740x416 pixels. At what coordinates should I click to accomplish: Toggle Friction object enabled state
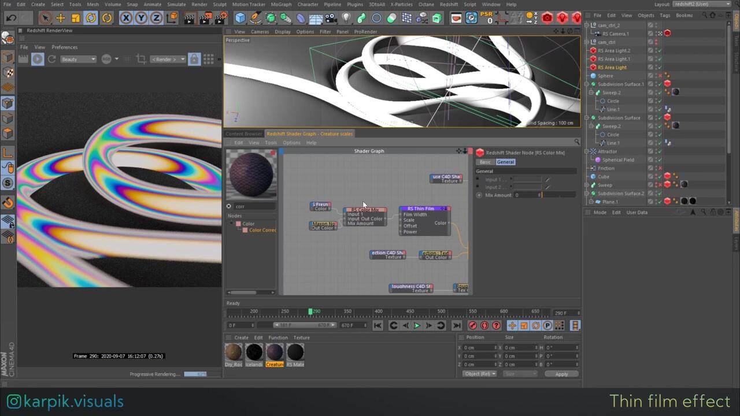click(x=660, y=168)
